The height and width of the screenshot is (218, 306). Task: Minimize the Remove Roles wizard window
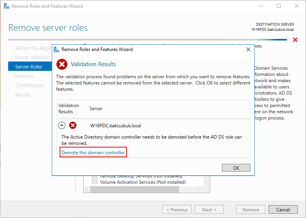tap(261, 6)
